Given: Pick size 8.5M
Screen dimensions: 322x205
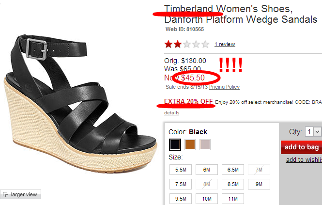Looking at the screenshot, I should tap(233, 184).
